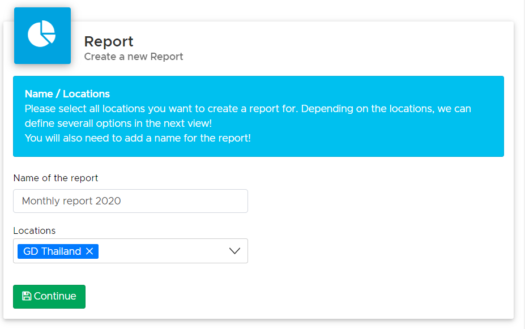This screenshot has width=525, height=329.
Task: Click the 'Name / Locations' banner title
Action: pos(67,94)
